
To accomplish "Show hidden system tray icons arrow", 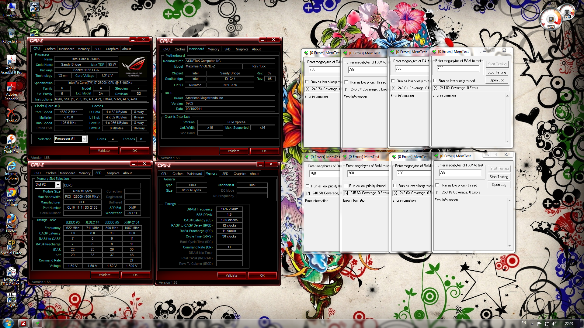I will [x=532, y=323].
